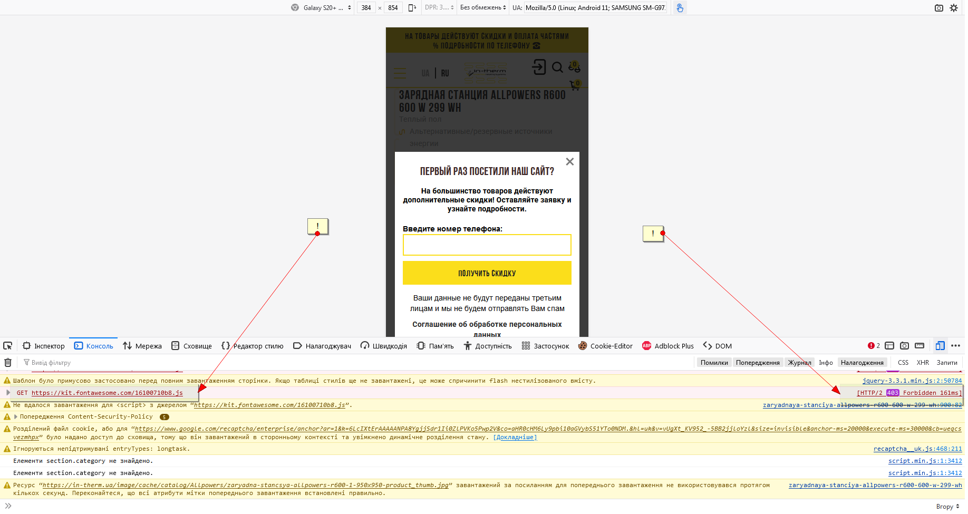Toggle the split console frame icon
This screenshot has height=514, width=968.
tap(889, 346)
